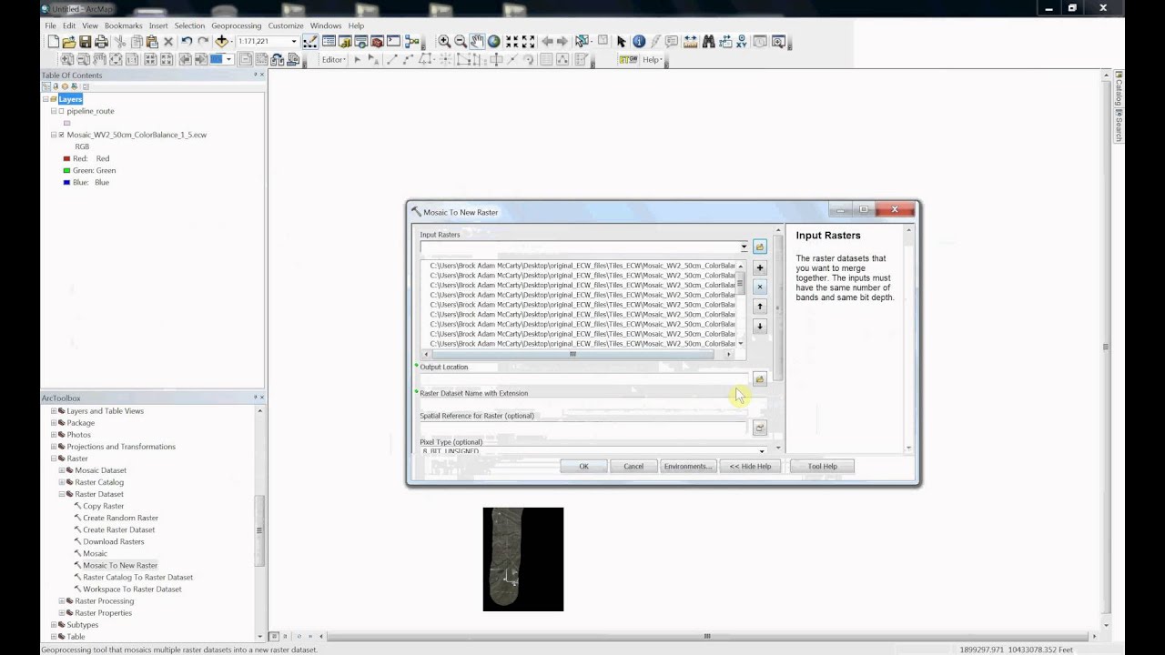
Task: Open the Bookmarks menu
Action: [123, 25]
